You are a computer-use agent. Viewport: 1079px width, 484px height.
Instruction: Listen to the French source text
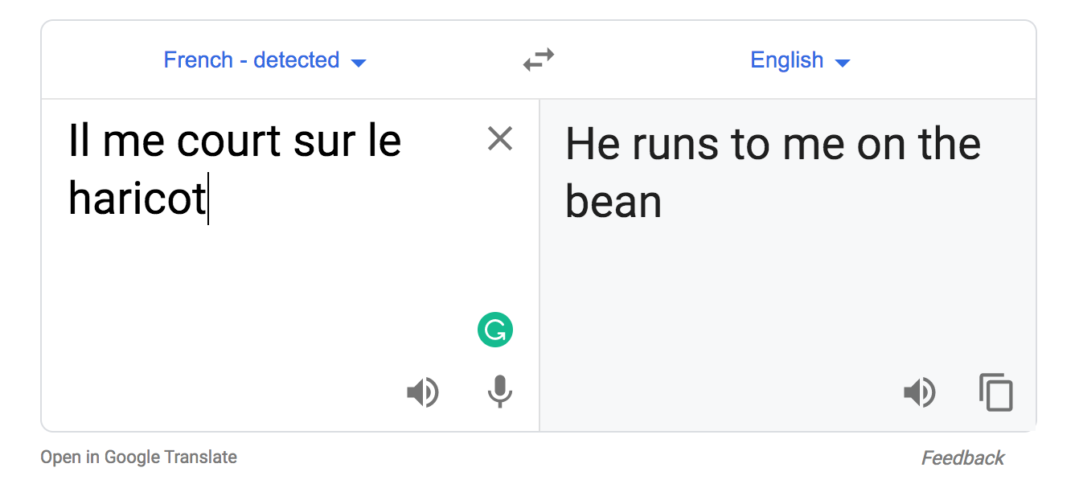[x=422, y=393]
